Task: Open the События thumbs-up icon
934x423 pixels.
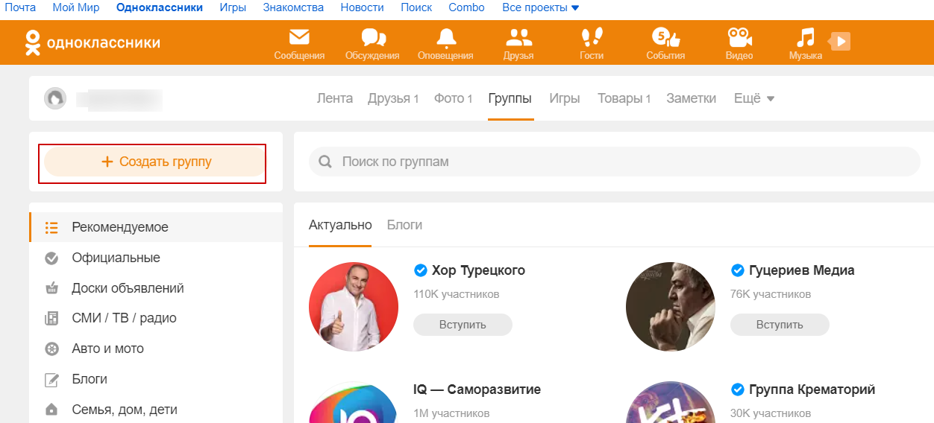Action: click(665, 37)
